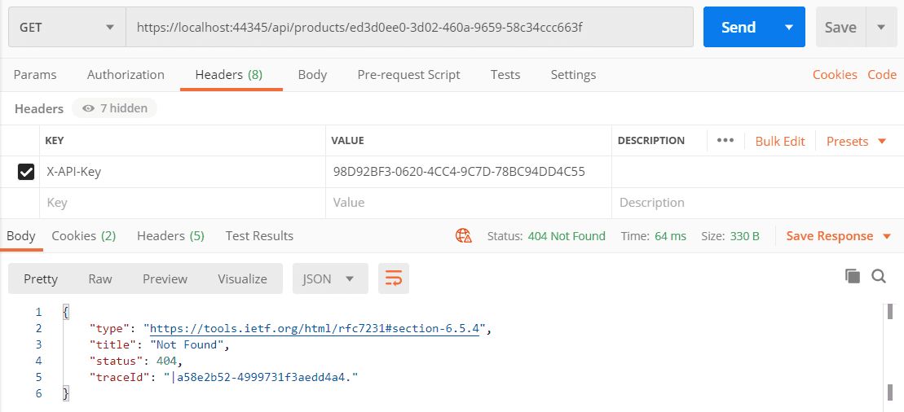Select the Raw response view
This screenshot has height=412, width=904.
[x=100, y=278]
